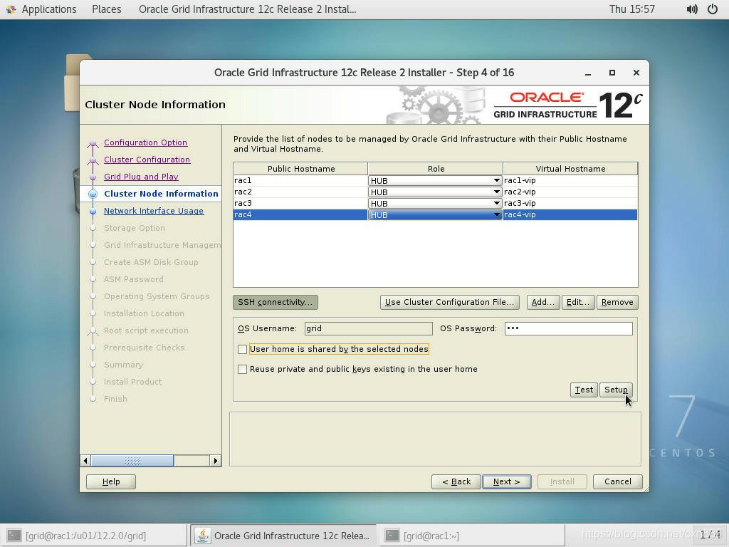Select the Oracle installer icon on the taskbar
The width and height of the screenshot is (729, 547).
(x=201, y=535)
